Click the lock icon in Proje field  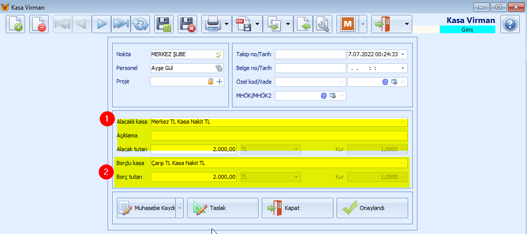pyautogui.click(x=210, y=81)
